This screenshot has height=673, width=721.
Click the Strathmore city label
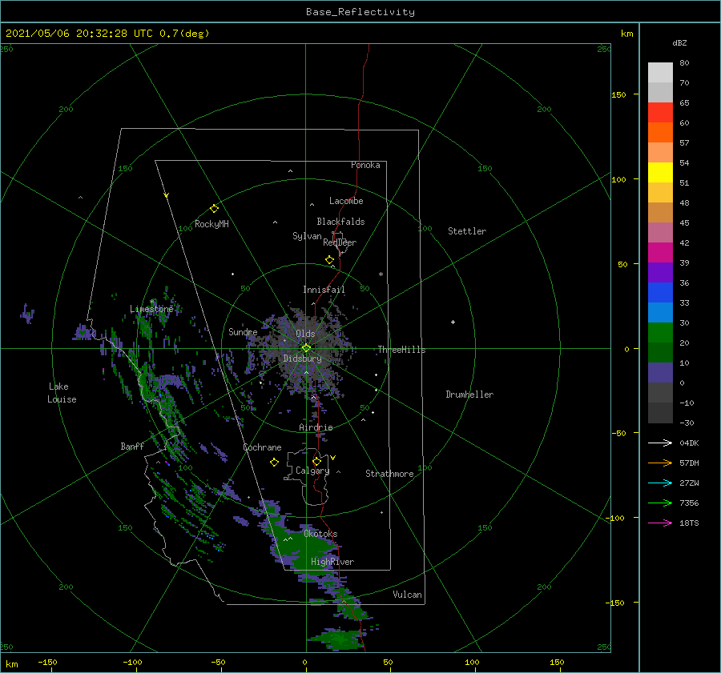coord(389,474)
